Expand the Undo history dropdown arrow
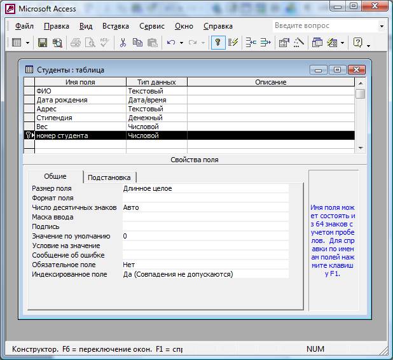Viewport: 393px width, 360px height. click(x=181, y=43)
